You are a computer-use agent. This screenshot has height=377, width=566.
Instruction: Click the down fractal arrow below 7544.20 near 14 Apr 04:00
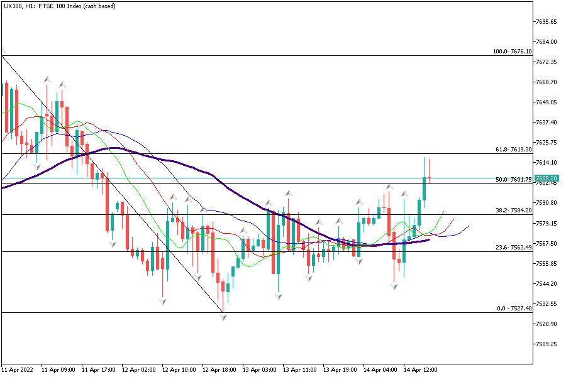pos(394,287)
